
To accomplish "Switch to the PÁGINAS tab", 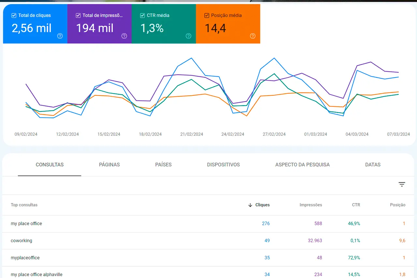I will (x=109, y=165).
